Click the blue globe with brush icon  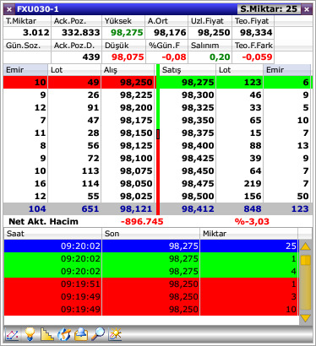[x=64, y=334]
